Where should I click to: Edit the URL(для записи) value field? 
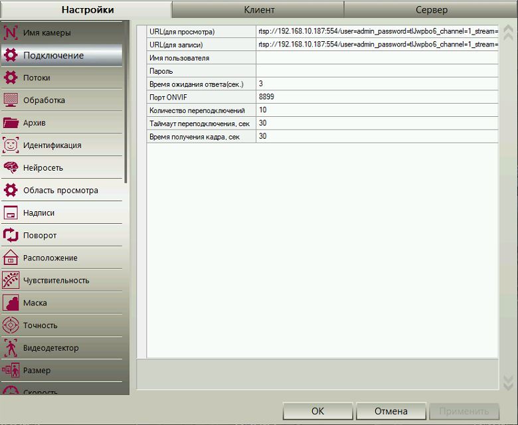[377, 44]
